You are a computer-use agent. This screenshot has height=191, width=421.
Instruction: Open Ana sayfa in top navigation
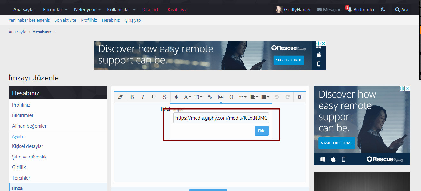tap(23, 10)
